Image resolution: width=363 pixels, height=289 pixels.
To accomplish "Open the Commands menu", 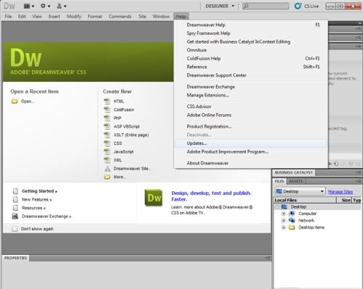I will [120, 17].
